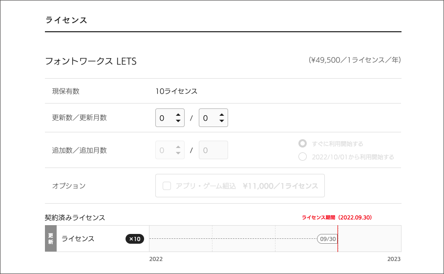Enable the アプリ・ゲーム組込 option checkbox
444x274 pixels.
(167, 186)
